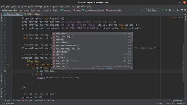Go to previous highlighted error arrow
The width and height of the screenshot is (187, 105).
(x=179, y=18)
